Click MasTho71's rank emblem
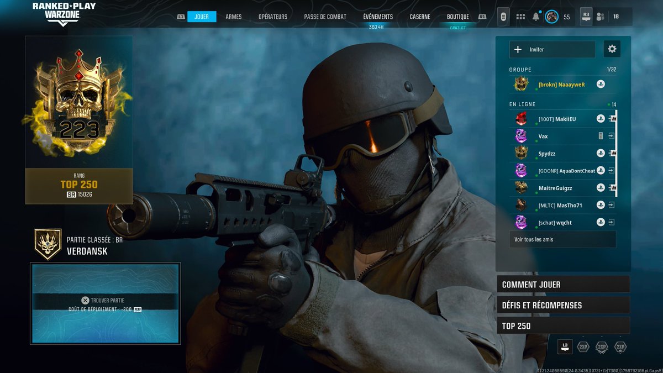Viewport: 663px width, 373px height. tap(521, 205)
